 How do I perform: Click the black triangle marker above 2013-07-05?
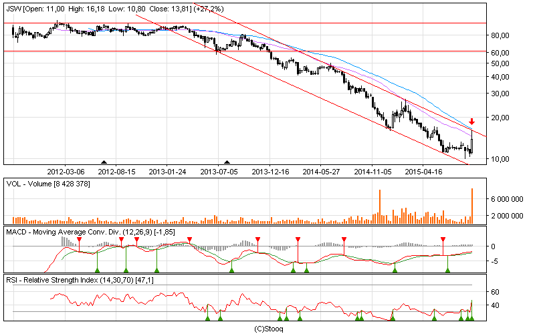tap(227, 162)
